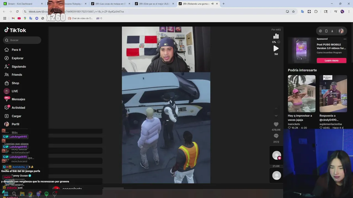This screenshot has width=353, height=198.
Task: Click the download desktop app icon
Action: [332, 31]
